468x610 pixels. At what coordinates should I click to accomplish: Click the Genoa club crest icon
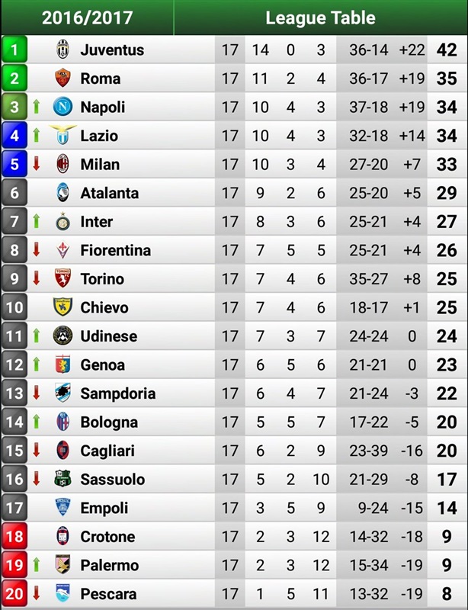click(x=63, y=364)
